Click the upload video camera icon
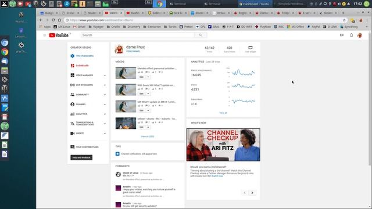Image resolution: width=372 pixels, height=209 pixels. 342,35
